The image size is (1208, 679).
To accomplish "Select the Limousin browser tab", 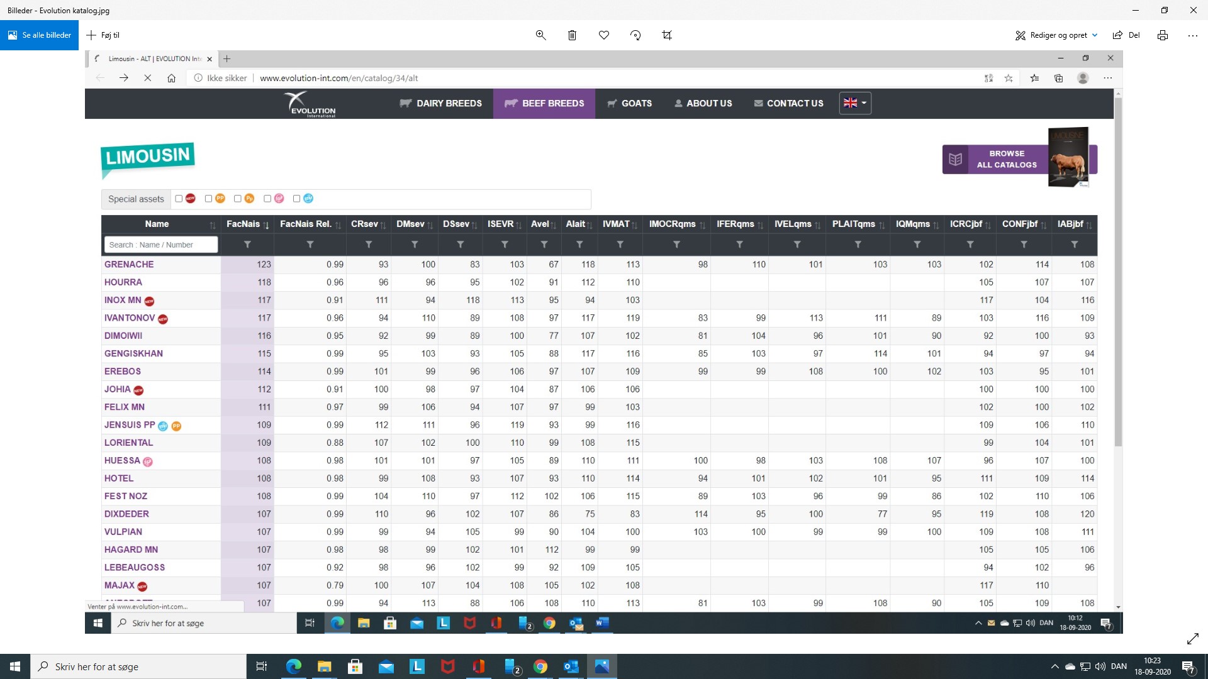I will click(153, 59).
